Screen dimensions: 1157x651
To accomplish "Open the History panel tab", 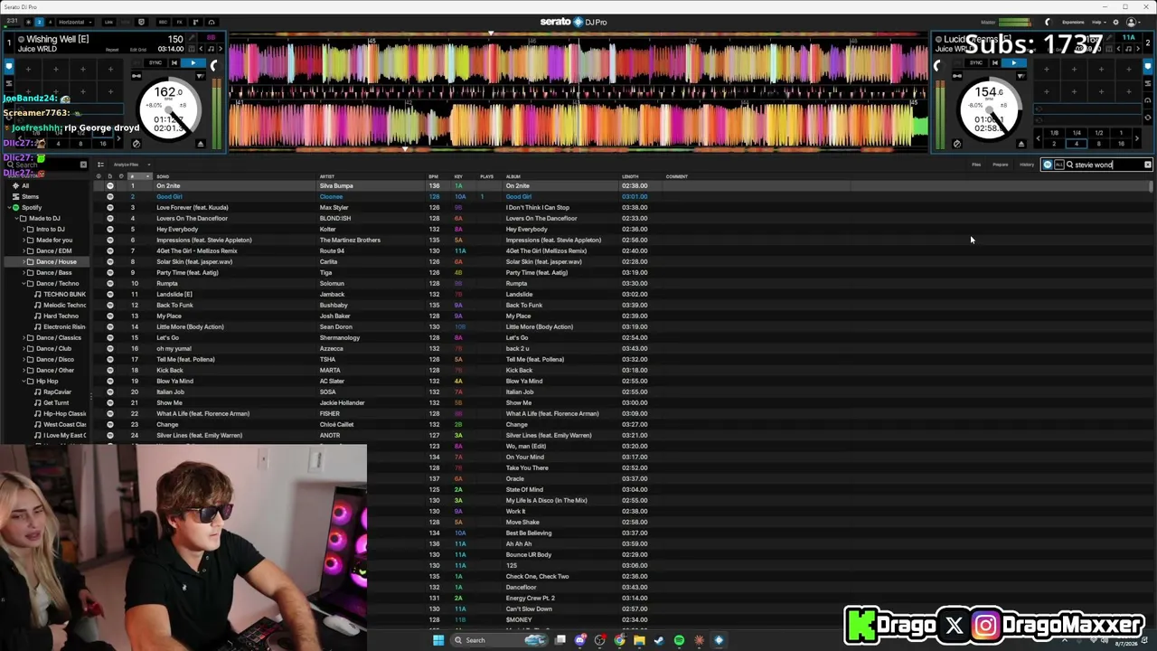I will pyautogui.click(x=1026, y=165).
